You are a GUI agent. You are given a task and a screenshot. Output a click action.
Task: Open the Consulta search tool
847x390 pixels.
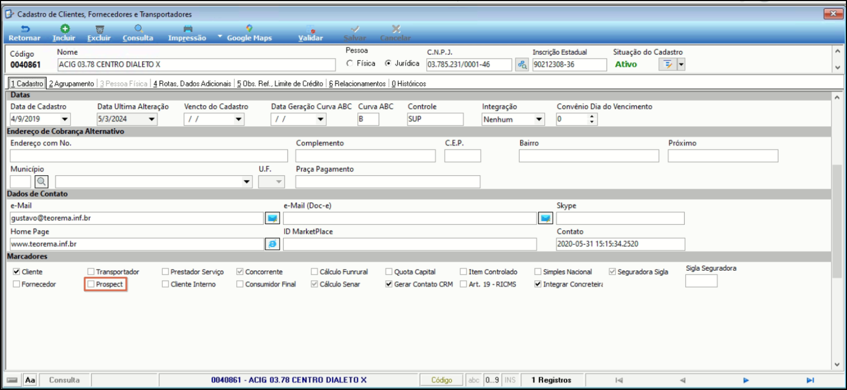click(138, 33)
